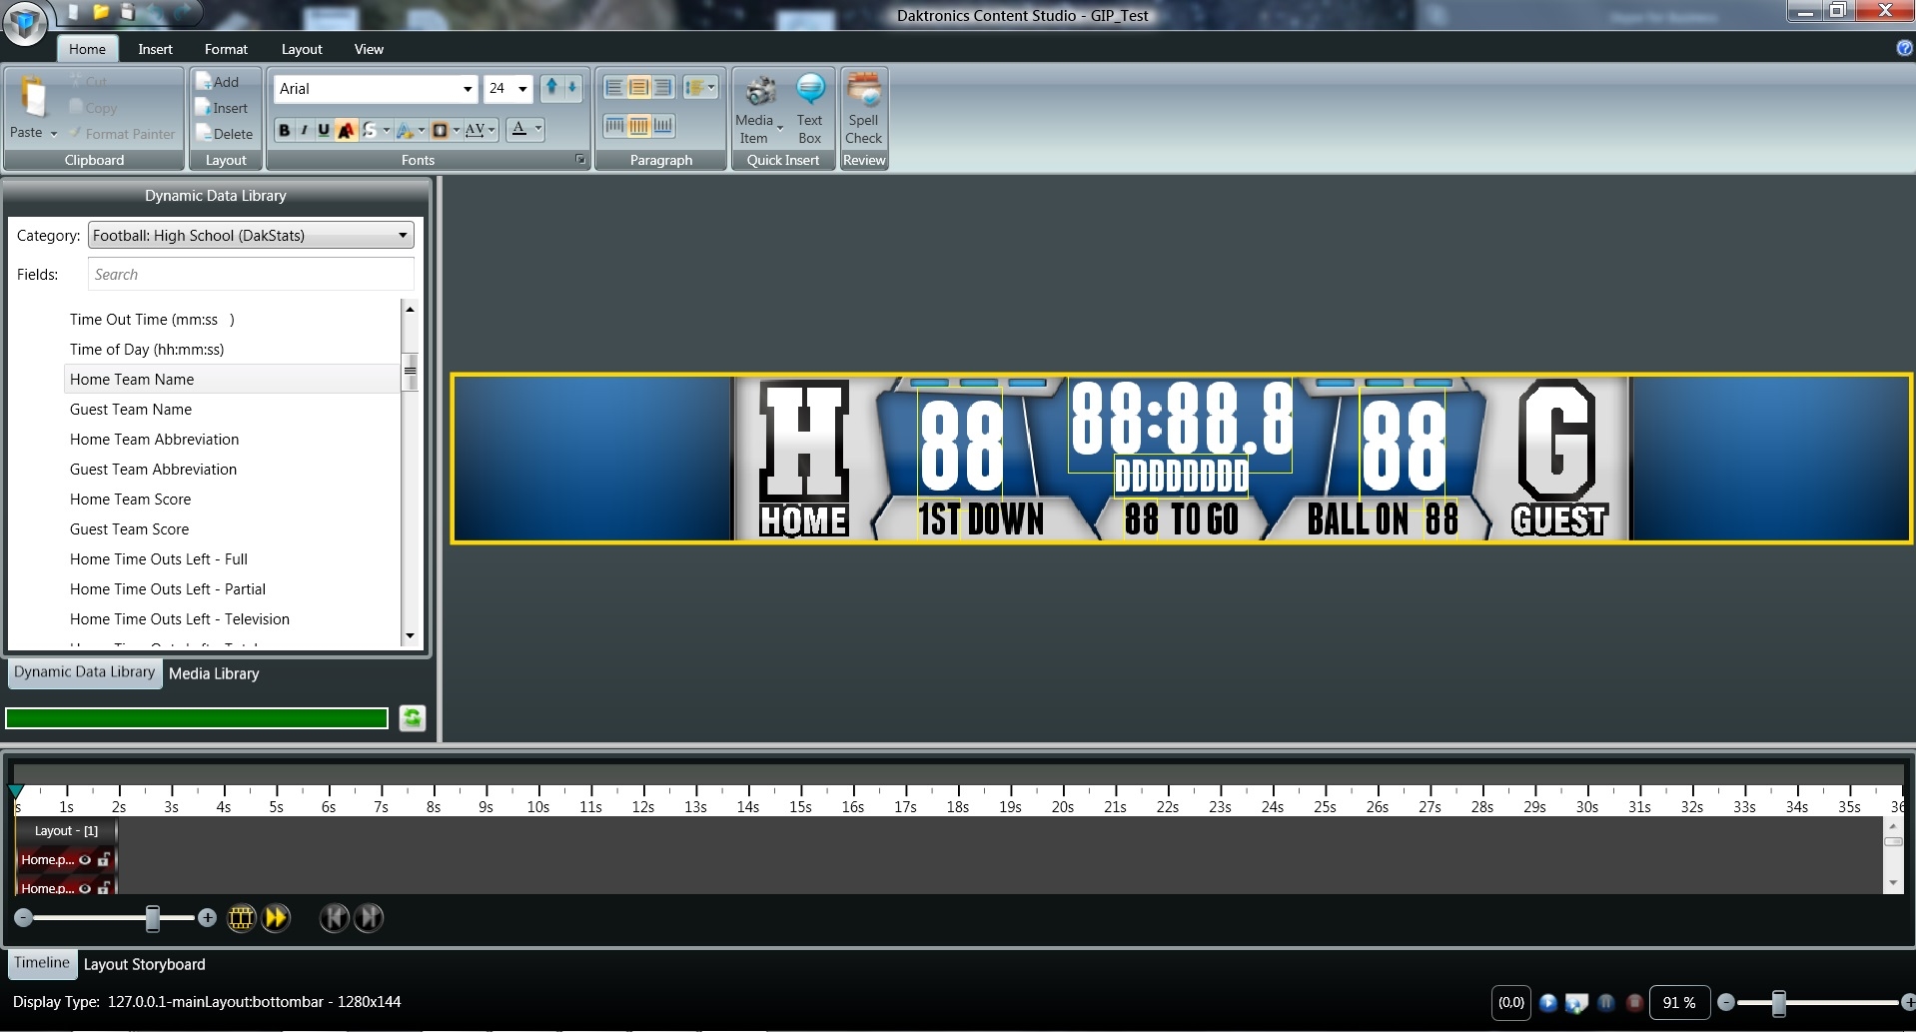
Task: Insert a Text Box from Quick Insert
Action: [x=809, y=108]
